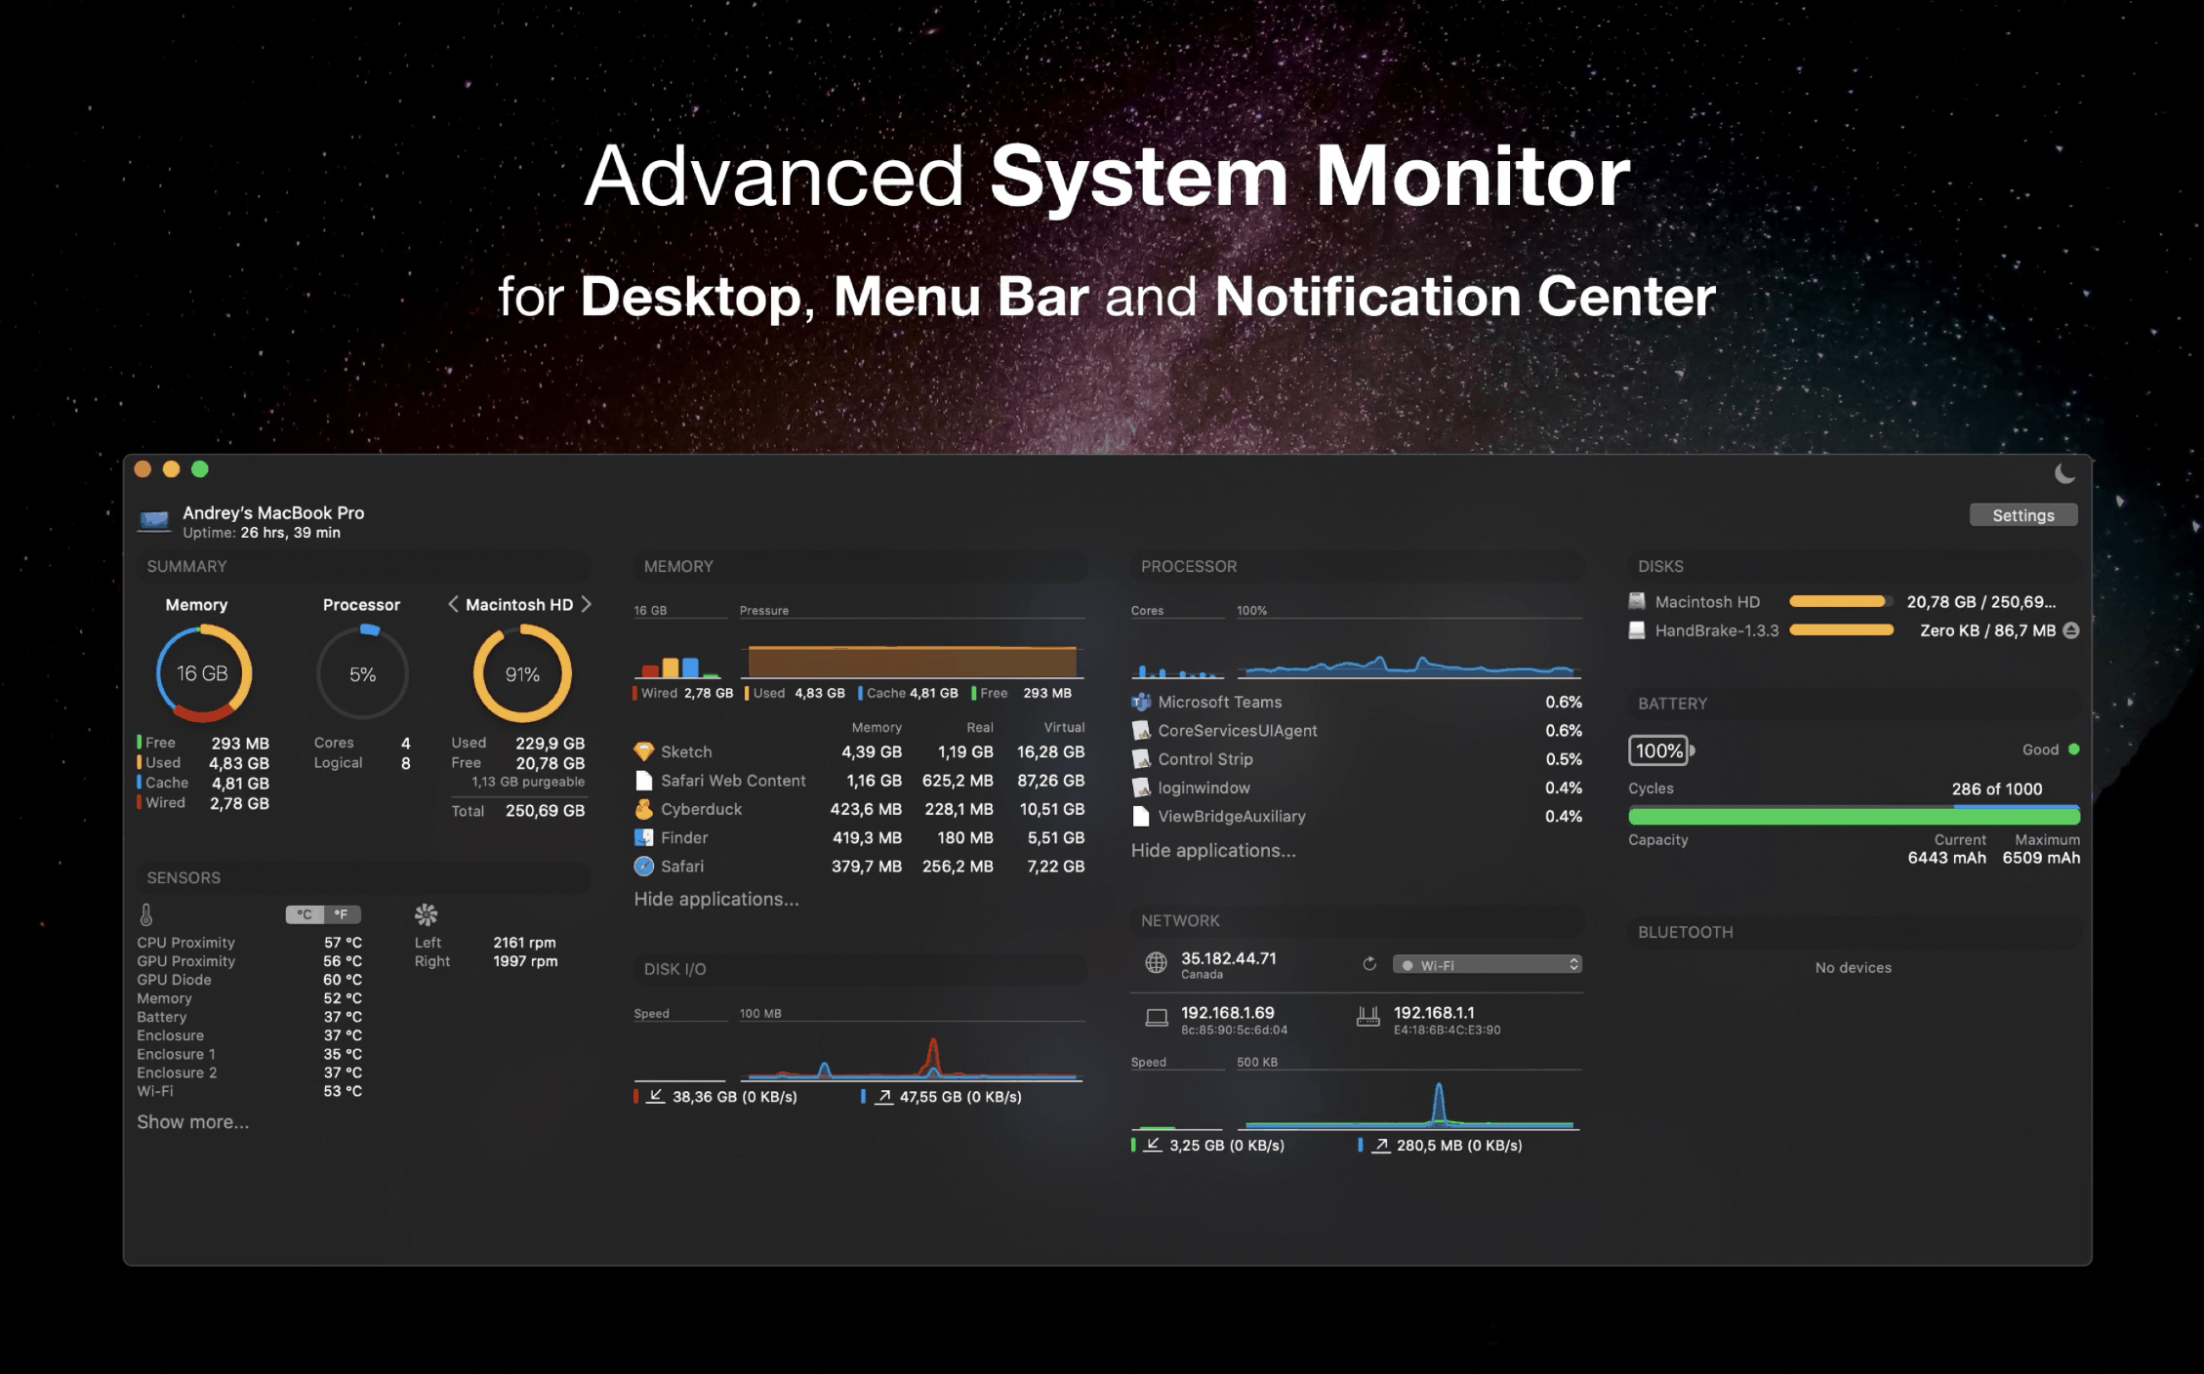Click the PROCESSOR section header
Viewport: 2204px width, 1374px height.
click(1189, 567)
